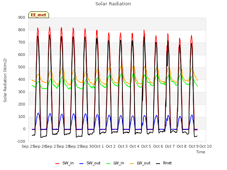Click the Oct 3 x-axis label
The width and height of the screenshot is (227, 170).
pos(123,146)
